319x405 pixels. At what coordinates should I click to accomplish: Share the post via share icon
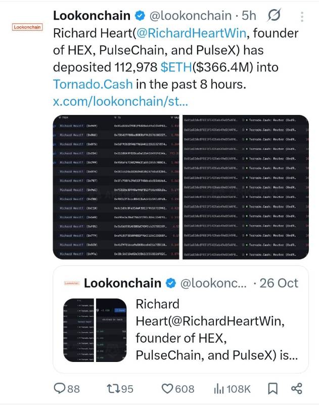pos(297,388)
